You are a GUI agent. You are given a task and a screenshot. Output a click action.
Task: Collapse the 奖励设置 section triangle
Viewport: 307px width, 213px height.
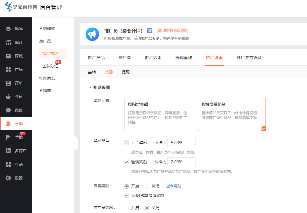click(x=90, y=88)
